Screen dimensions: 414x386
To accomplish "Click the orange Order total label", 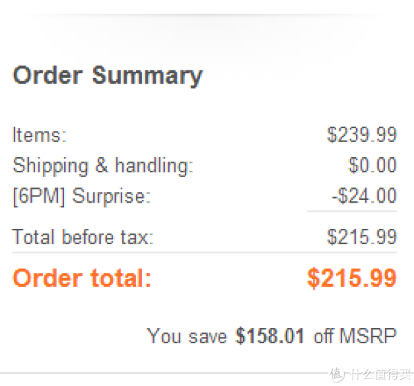I will 82,278.
